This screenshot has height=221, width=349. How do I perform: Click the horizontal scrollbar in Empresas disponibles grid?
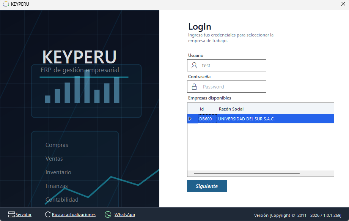point(247,173)
